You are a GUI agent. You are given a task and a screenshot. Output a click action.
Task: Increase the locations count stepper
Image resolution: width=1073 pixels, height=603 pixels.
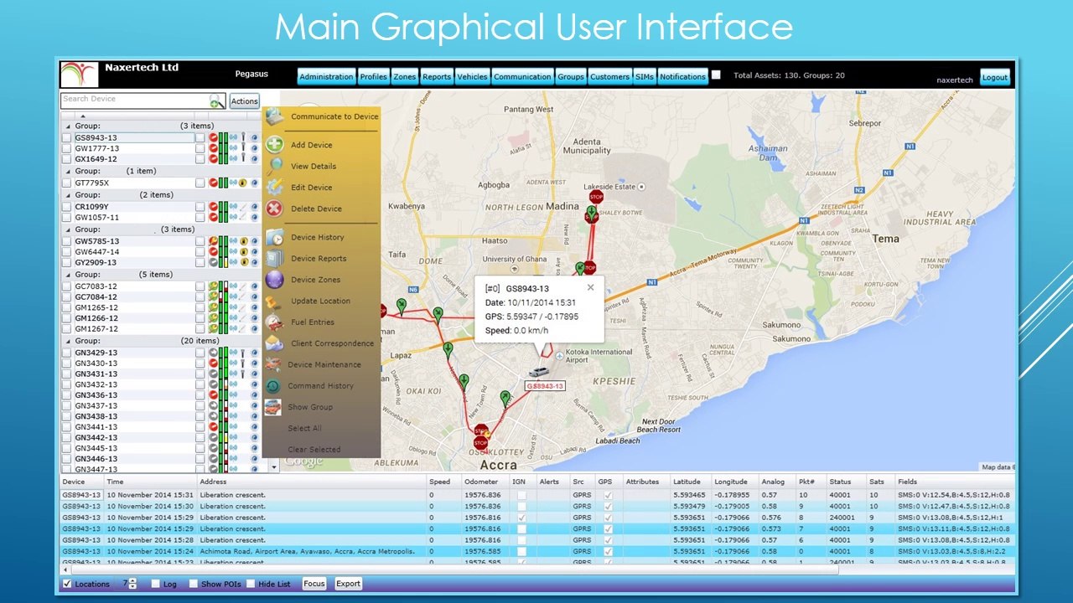pyautogui.click(x=132, y=580)
